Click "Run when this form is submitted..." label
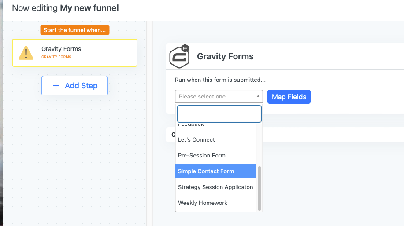The height and width of the screenshot is (226, 404). pyautogui.click(x=220, y=80)
